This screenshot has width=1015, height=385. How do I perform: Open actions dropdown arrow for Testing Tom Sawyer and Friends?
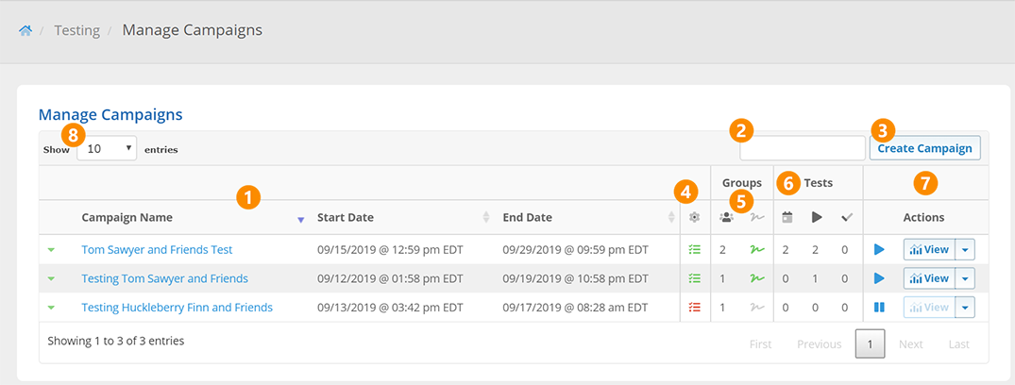tap(965, 278)
